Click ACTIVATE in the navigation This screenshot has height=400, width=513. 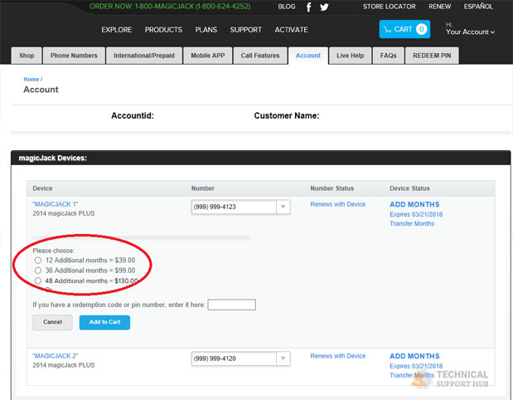pos(291,30)
